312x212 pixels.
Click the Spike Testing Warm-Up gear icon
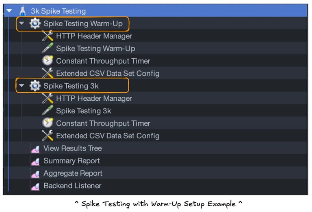(35, 23)
